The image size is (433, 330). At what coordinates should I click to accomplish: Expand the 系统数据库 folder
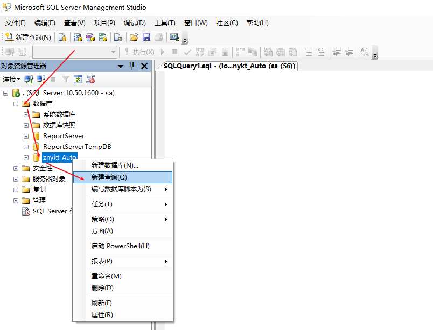click(26, 114)
